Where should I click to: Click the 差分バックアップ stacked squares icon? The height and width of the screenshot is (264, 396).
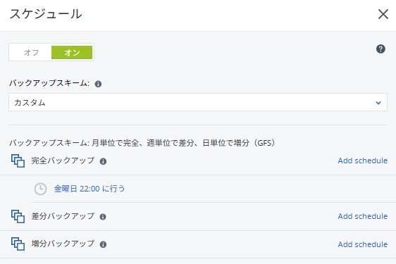pyautogui.click(x=18, y=216)
